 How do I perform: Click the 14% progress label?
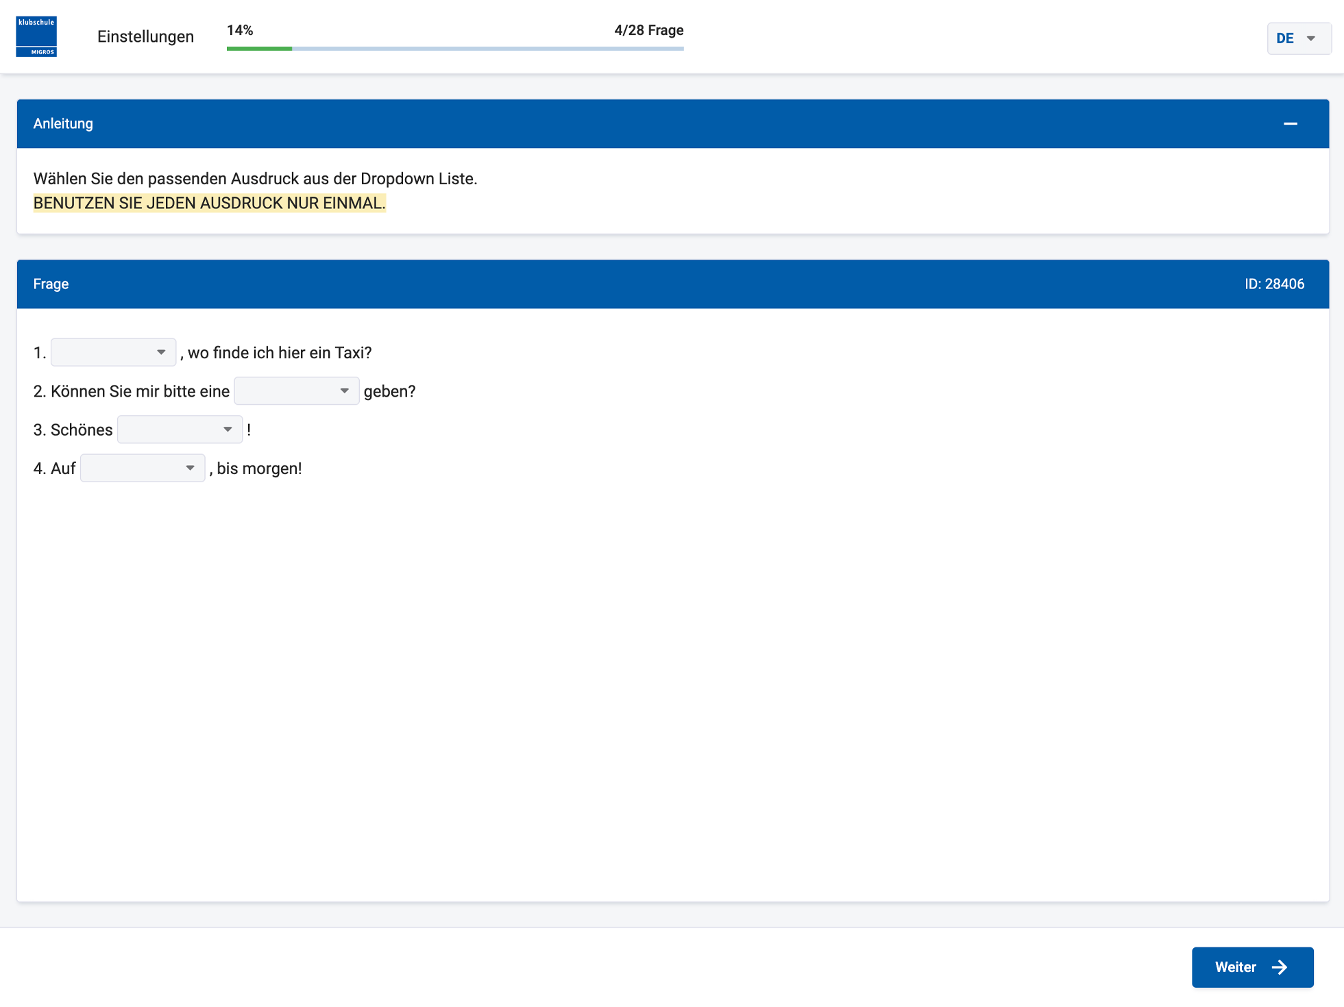[x=240, y=30]
